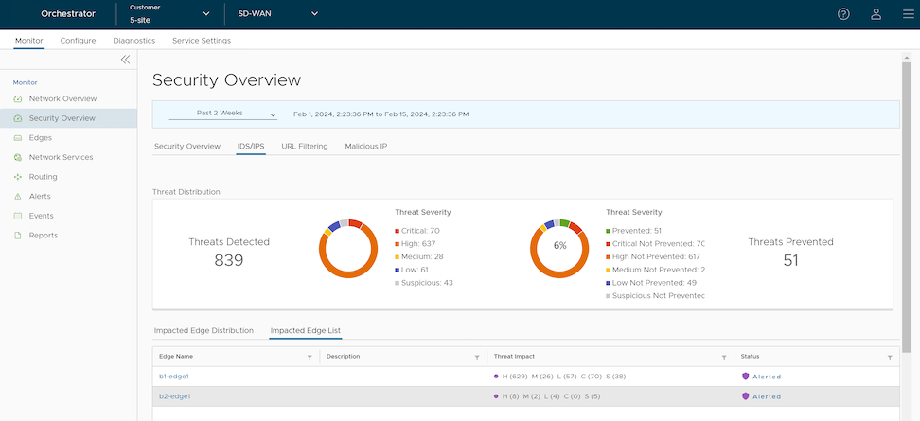Click the Reports document icon in sidebar
This screenshot has width=920, height=421.
17,236
